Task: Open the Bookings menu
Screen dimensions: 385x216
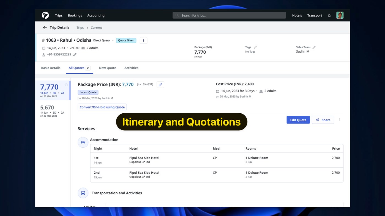Action: point(75,15)
